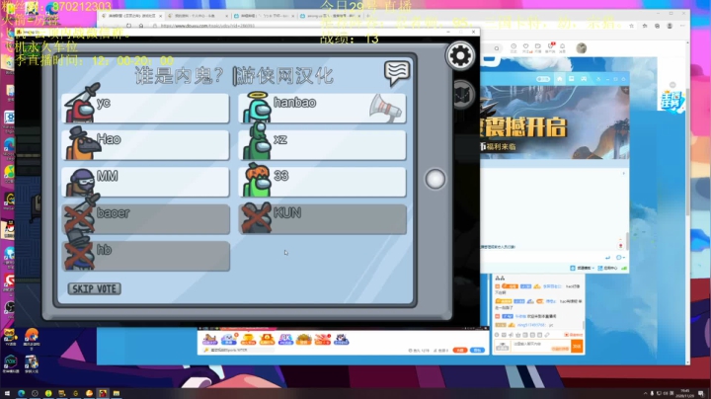
Task: Vote for player hanbao
Action: 322,108
